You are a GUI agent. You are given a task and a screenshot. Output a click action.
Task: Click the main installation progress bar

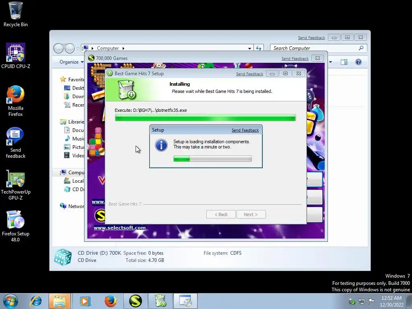(x=205, y=118)
